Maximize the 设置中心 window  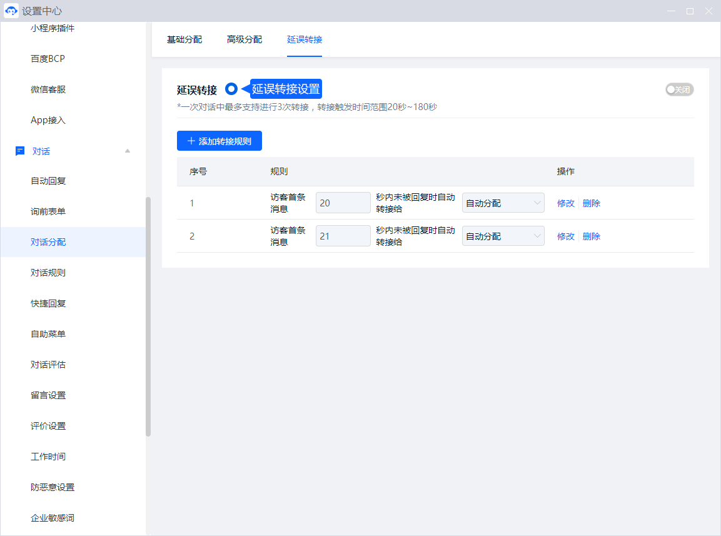690,11
